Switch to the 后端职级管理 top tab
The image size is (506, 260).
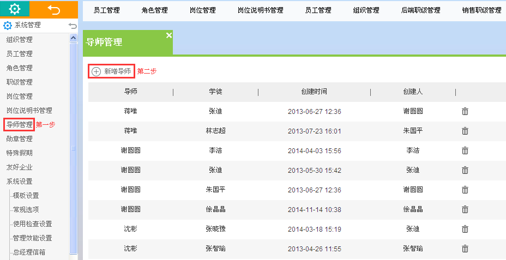420,10
